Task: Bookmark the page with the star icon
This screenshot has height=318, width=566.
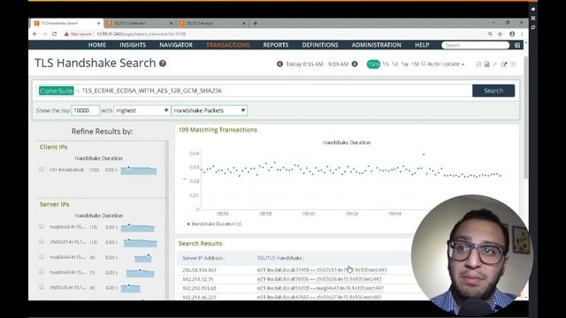Action: click(x=501, y=34)
